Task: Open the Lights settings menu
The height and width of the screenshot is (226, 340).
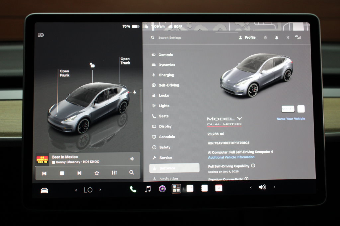Action: (x=161, y=106)
